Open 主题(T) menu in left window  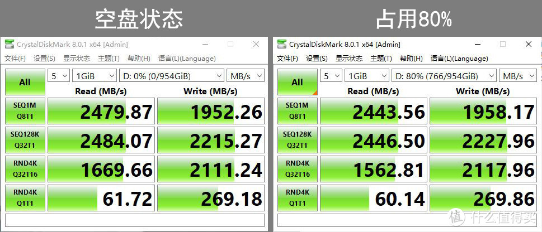pos(109,59)
